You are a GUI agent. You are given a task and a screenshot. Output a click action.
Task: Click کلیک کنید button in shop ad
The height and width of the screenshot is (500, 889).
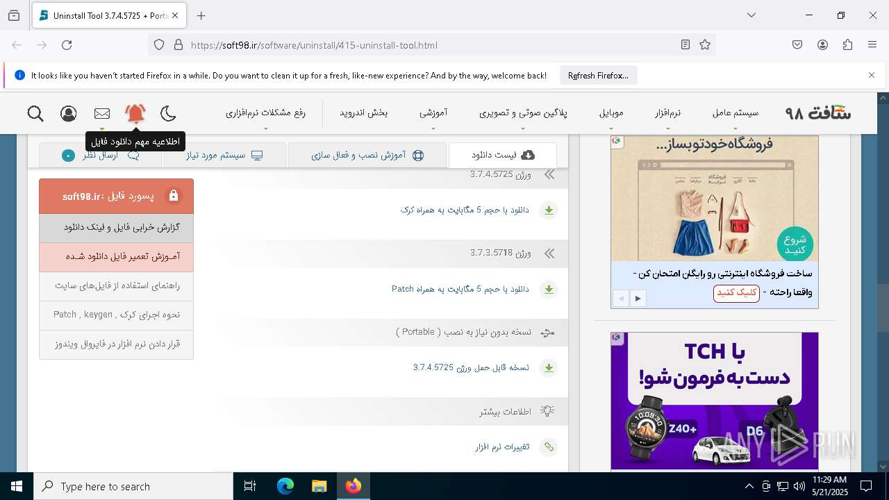point(736,293)
